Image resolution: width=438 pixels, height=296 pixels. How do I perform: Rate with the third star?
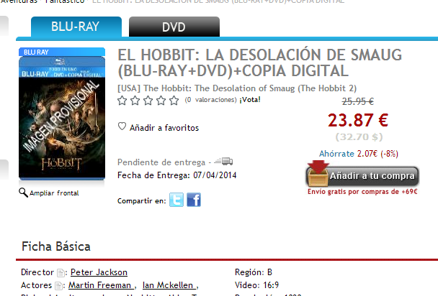coord(148,101)
